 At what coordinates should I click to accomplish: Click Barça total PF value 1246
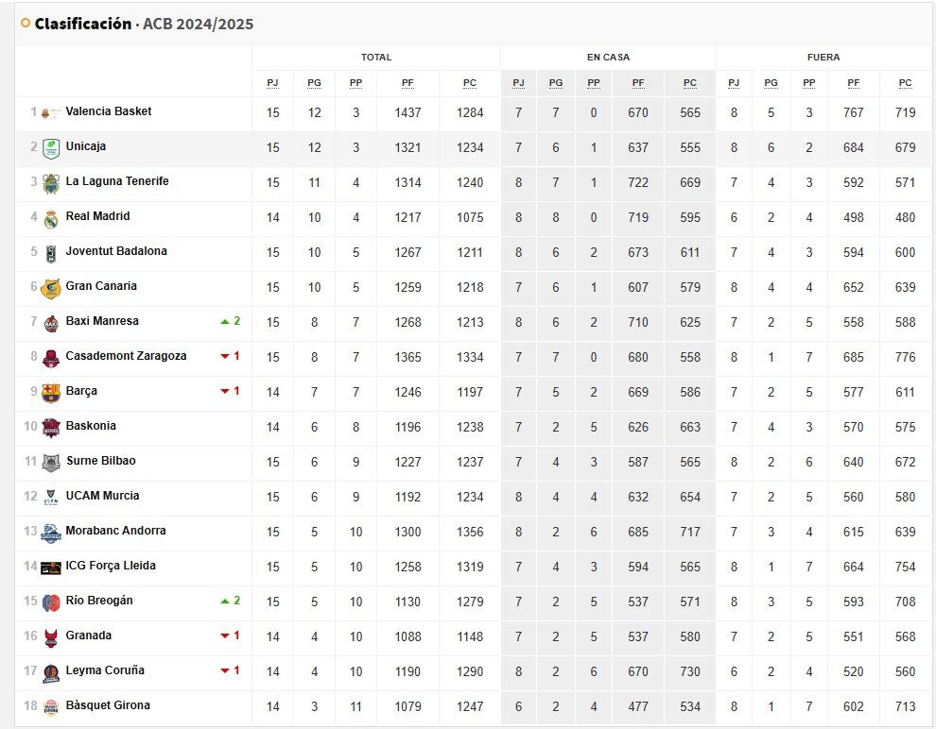tap(407, 392)
